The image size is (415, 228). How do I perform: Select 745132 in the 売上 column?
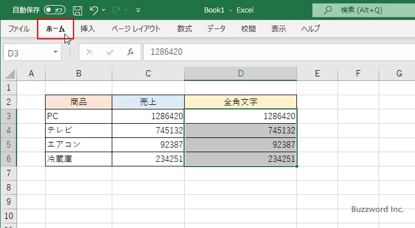[x=148, y=131]
